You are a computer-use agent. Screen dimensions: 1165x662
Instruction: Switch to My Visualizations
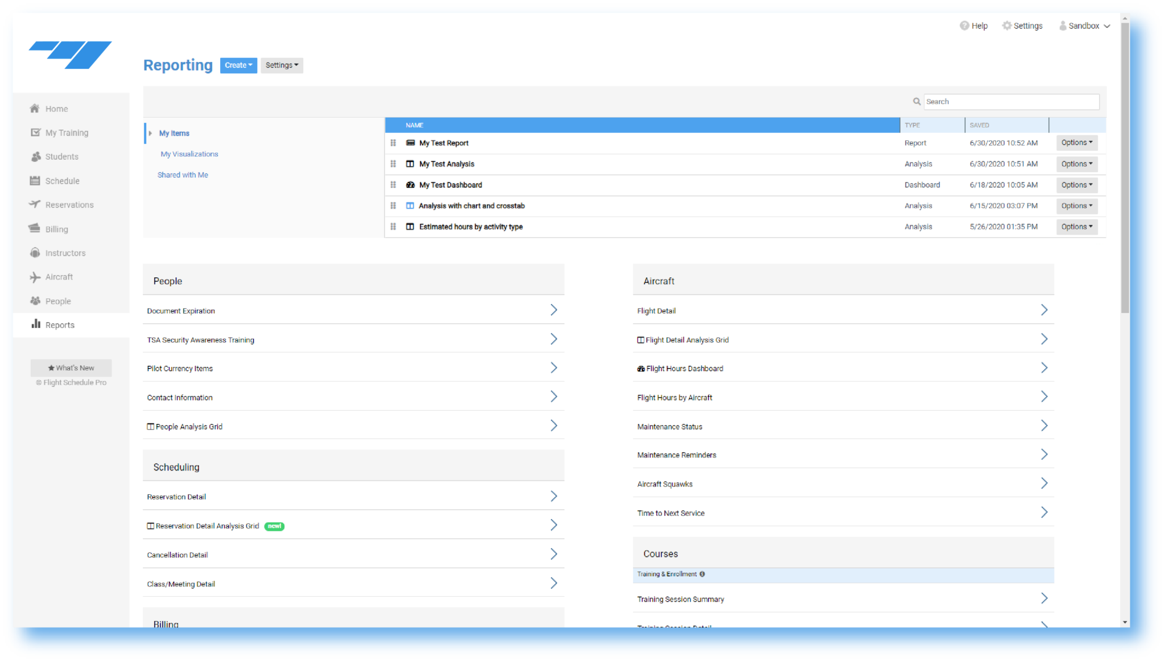click(189, 153)
